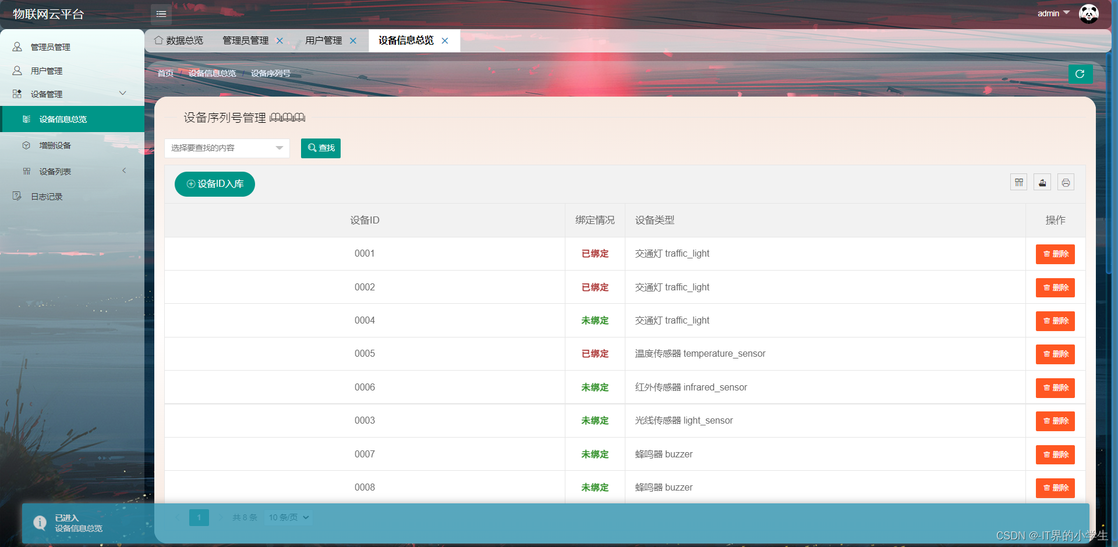Open 日志记录 in the sidebar
Viewport: 1118px width, 547px height.
tap(72, 197)
